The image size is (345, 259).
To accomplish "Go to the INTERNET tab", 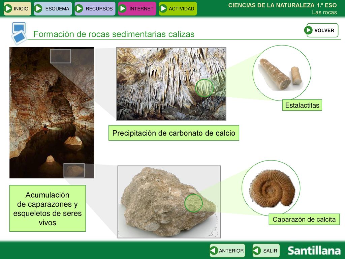I will [x=137, y=8].
